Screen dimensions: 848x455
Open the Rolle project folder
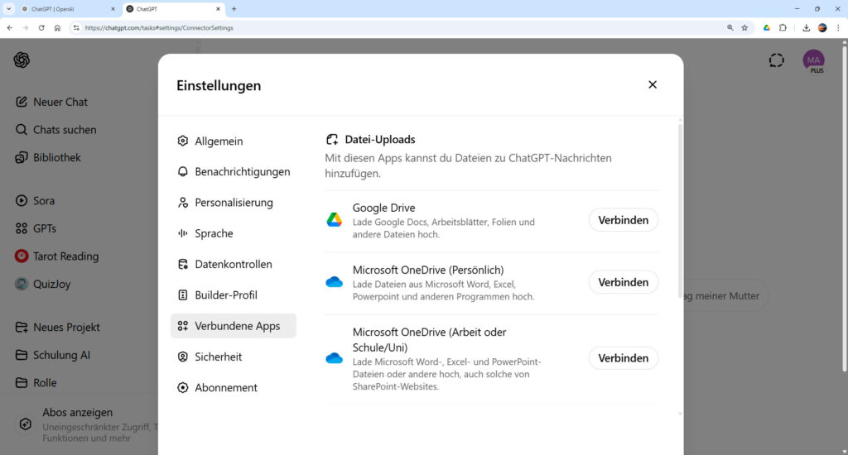click(36, 382)
